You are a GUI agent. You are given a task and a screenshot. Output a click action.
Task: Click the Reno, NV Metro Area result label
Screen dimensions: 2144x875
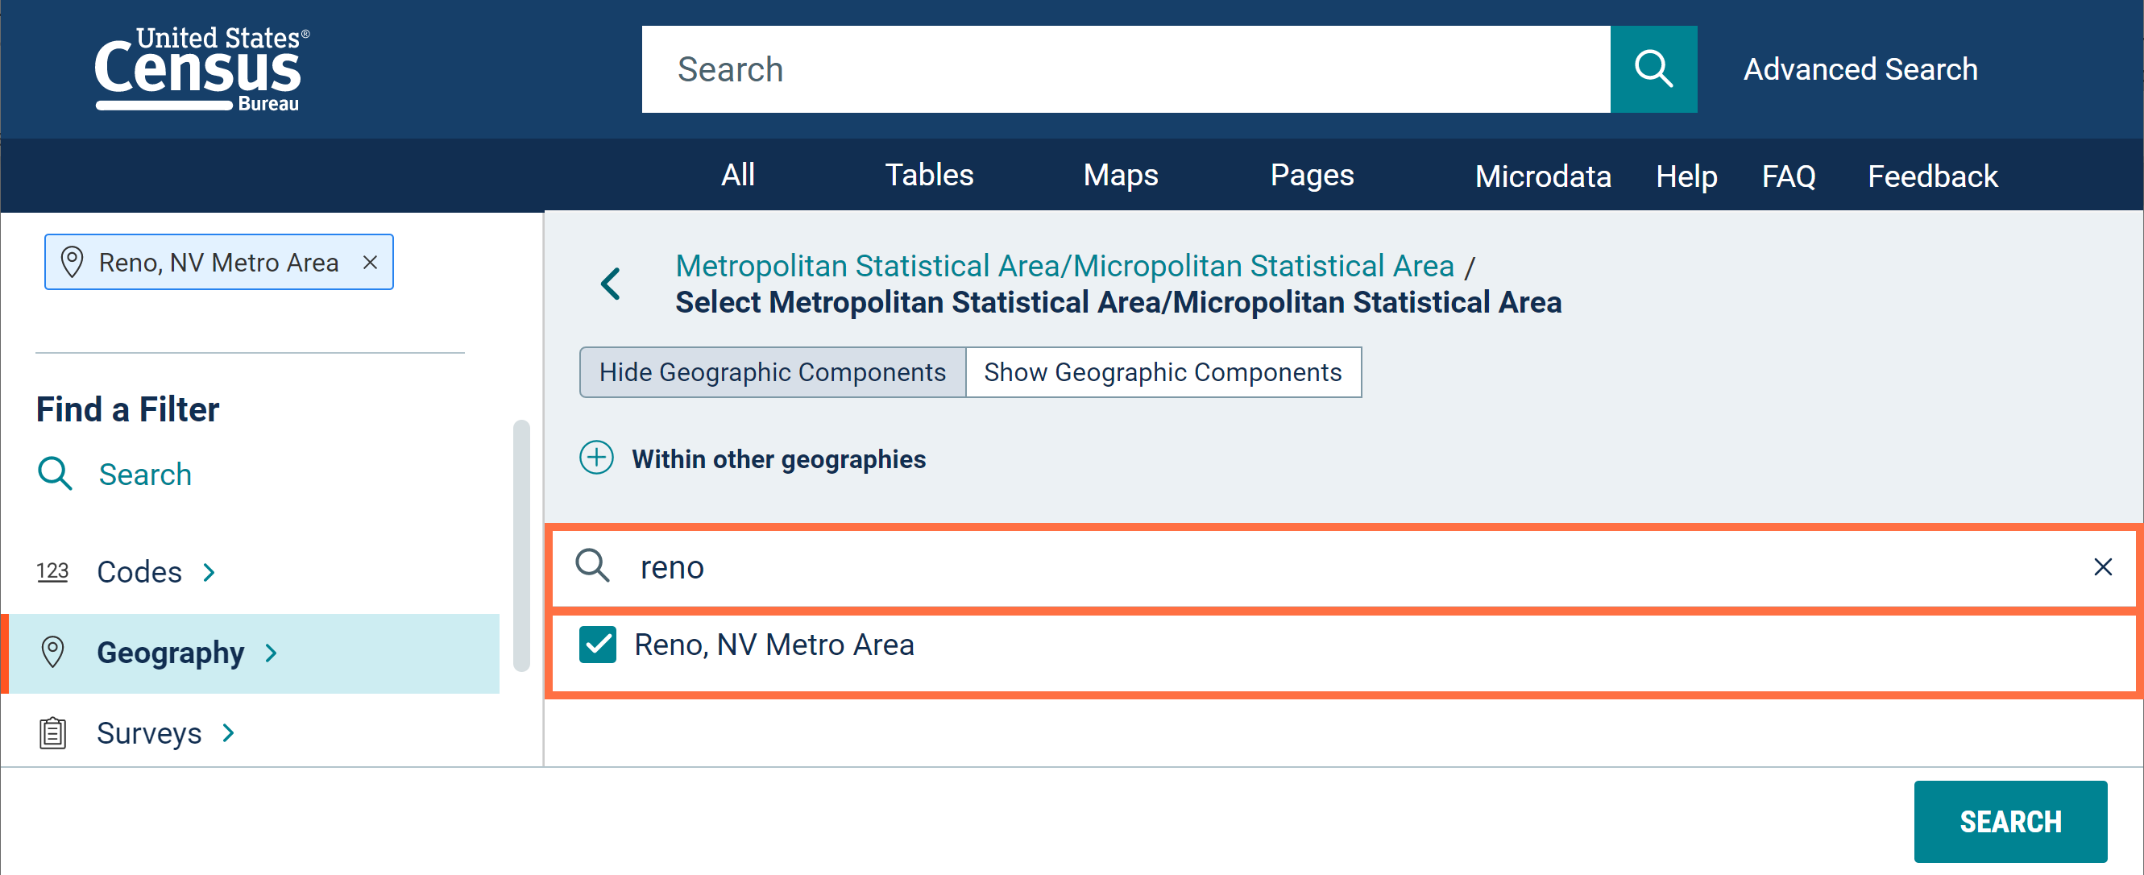coord(774,645)
